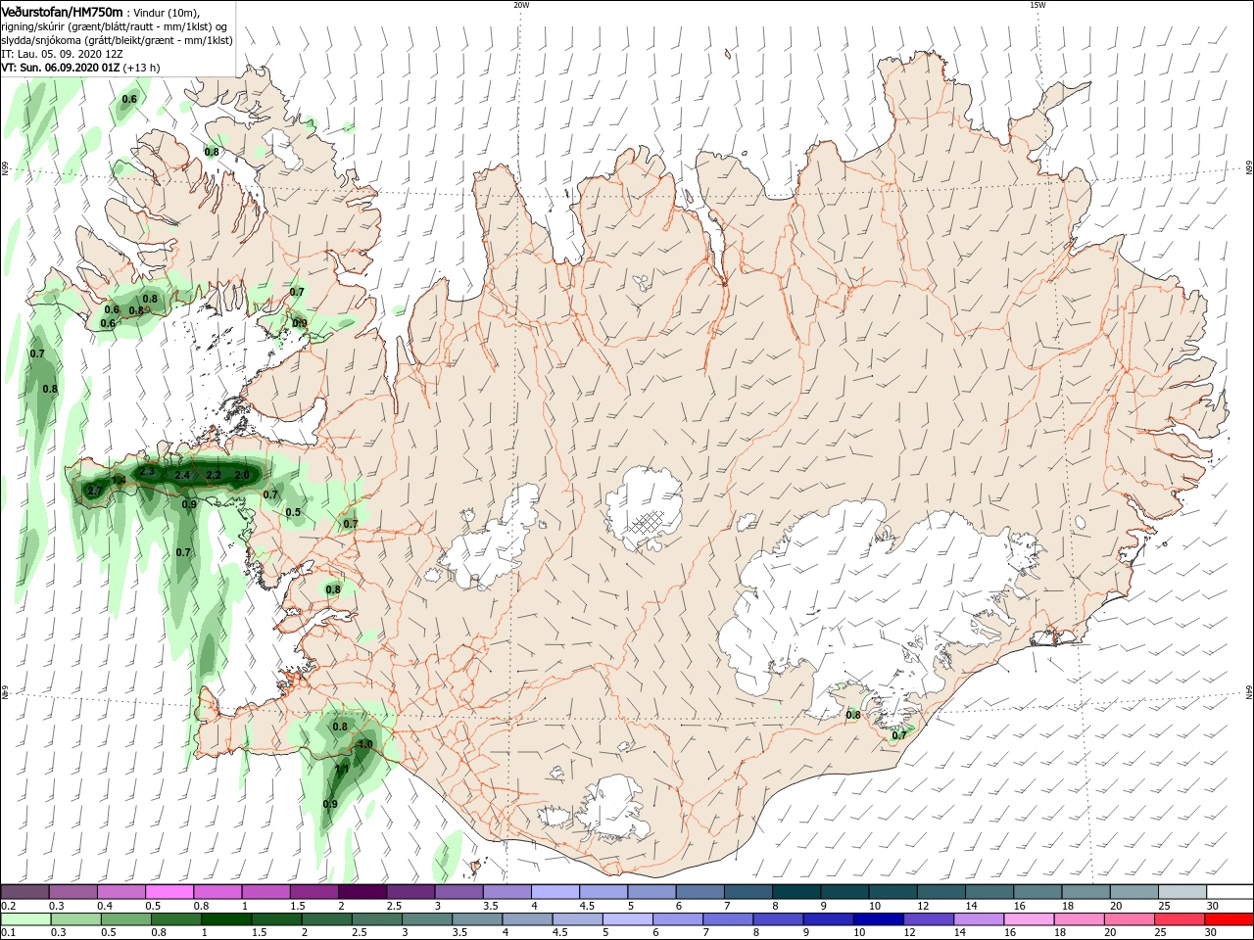1254x940 pixels.
Task: Click the darkest purple 2 mm snow swatch
Action: 362,891
